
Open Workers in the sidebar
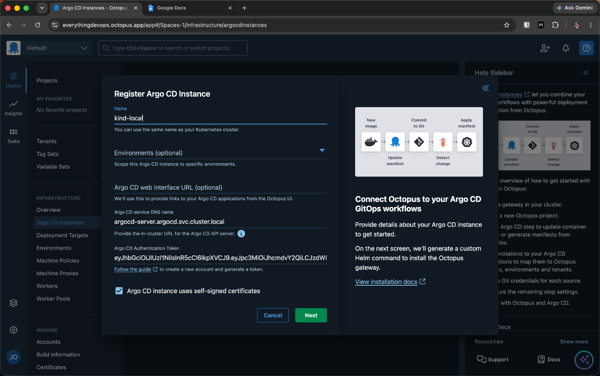[x=47, y=286]
